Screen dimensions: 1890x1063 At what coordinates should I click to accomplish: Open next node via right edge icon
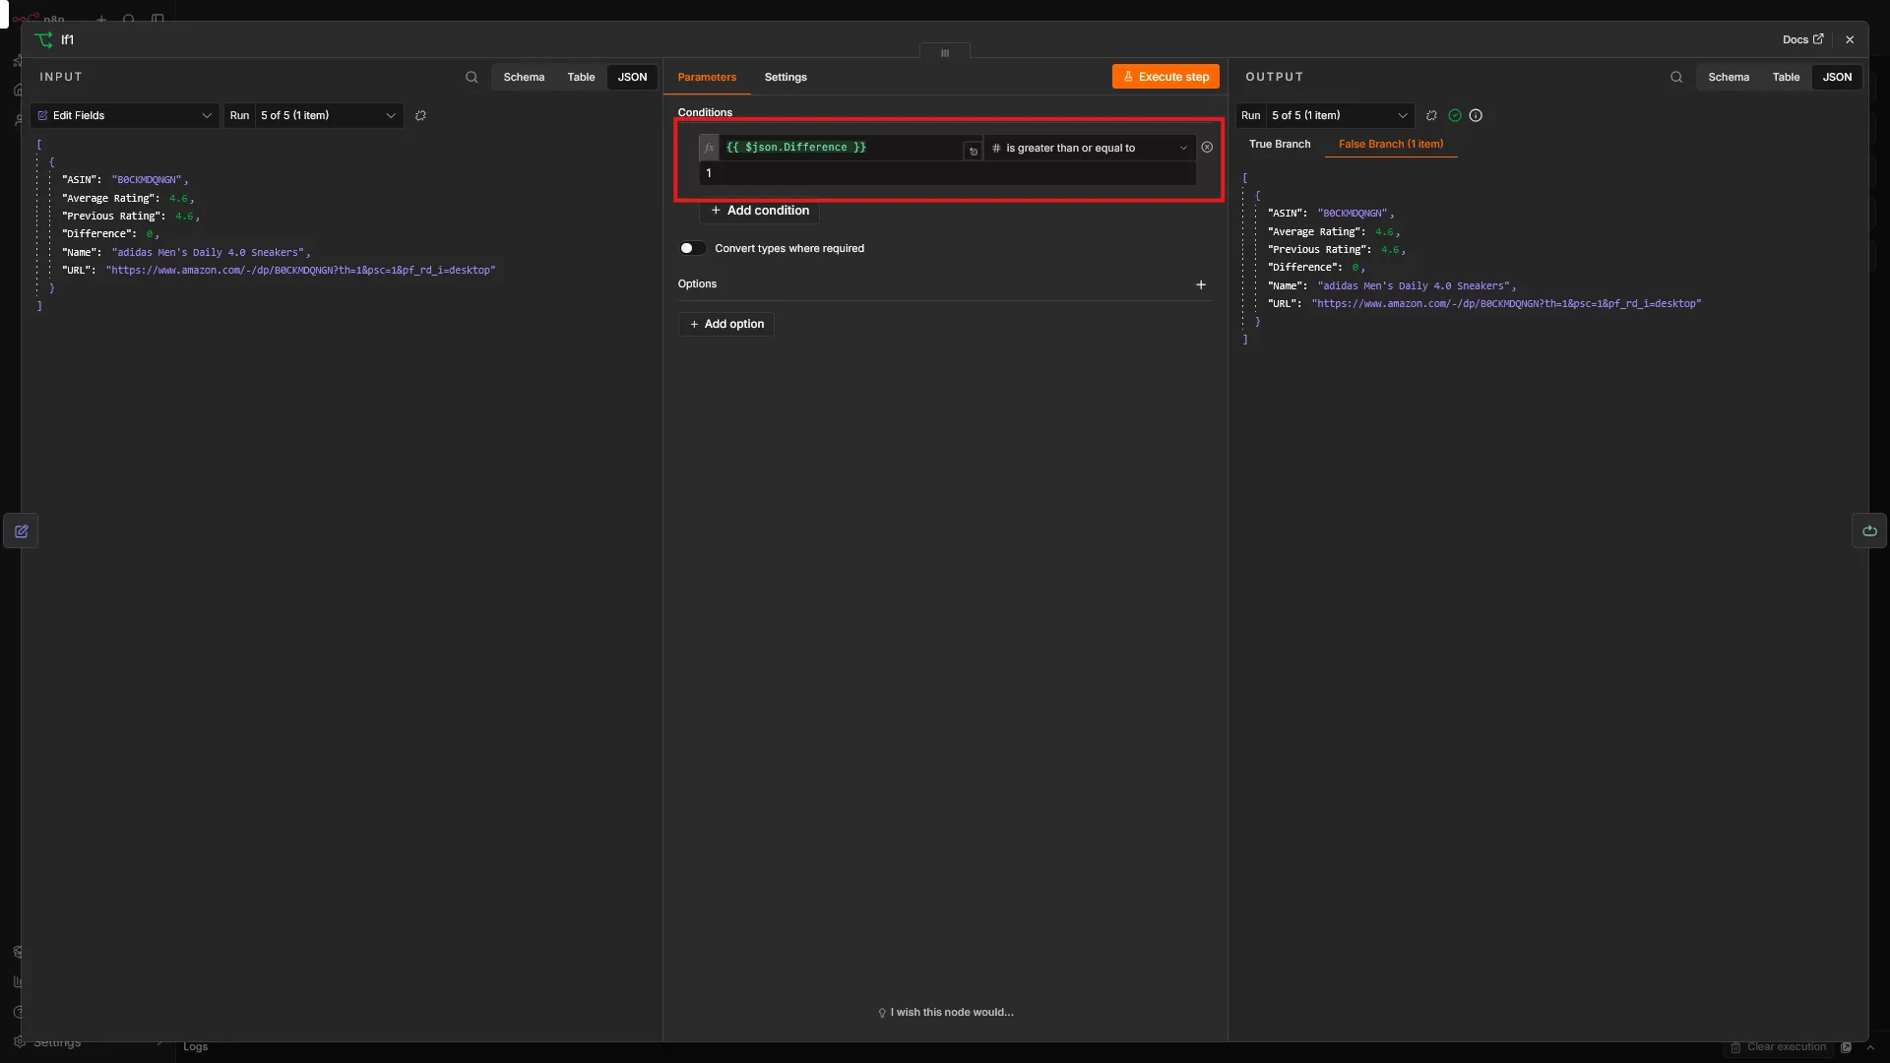tap(1869, 531)
